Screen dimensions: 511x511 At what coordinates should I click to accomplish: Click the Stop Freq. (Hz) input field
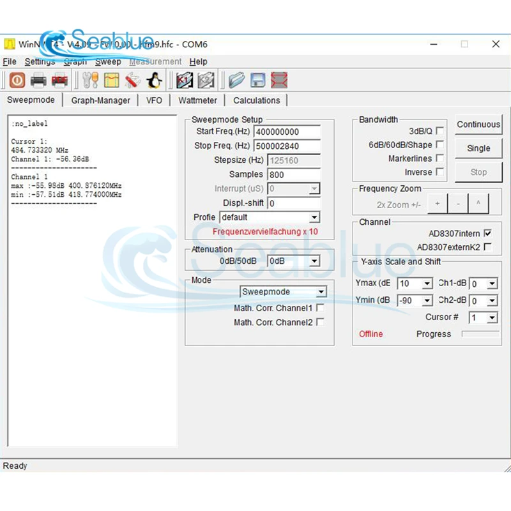click(x=287, y=146)
